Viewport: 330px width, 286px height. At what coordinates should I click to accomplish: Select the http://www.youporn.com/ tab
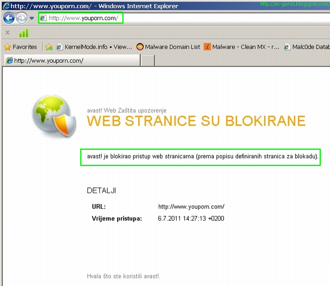pyautogui.click(x=72, y=61)
